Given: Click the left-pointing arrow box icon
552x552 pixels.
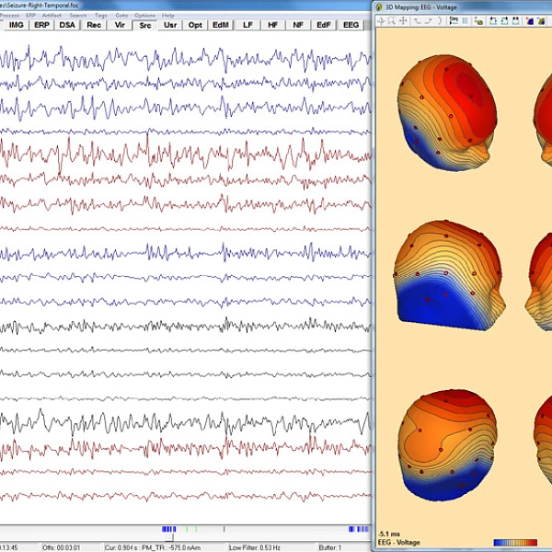Looking at the screenshot, I should tap(493, 21).
